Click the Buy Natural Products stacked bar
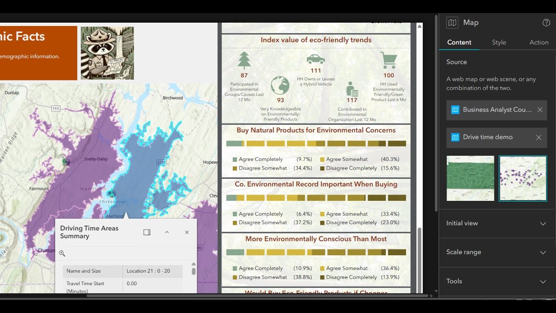The image size is (556, 313). coord(316,143)
